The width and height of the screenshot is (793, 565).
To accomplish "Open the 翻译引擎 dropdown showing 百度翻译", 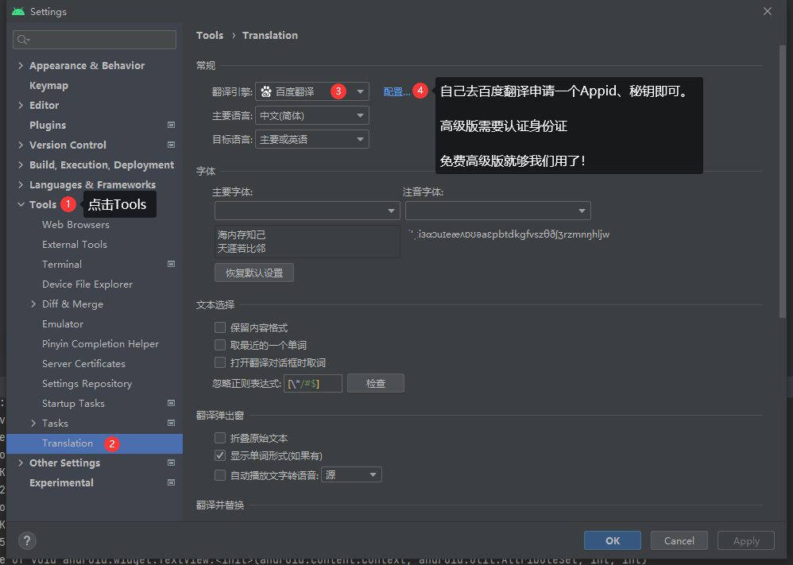I will [x=311, y=91].
